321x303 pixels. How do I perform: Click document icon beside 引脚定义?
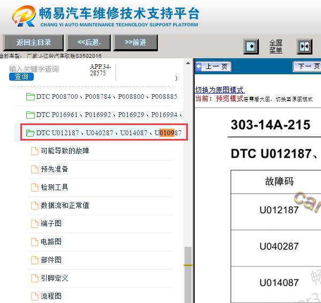coord(35,278)
